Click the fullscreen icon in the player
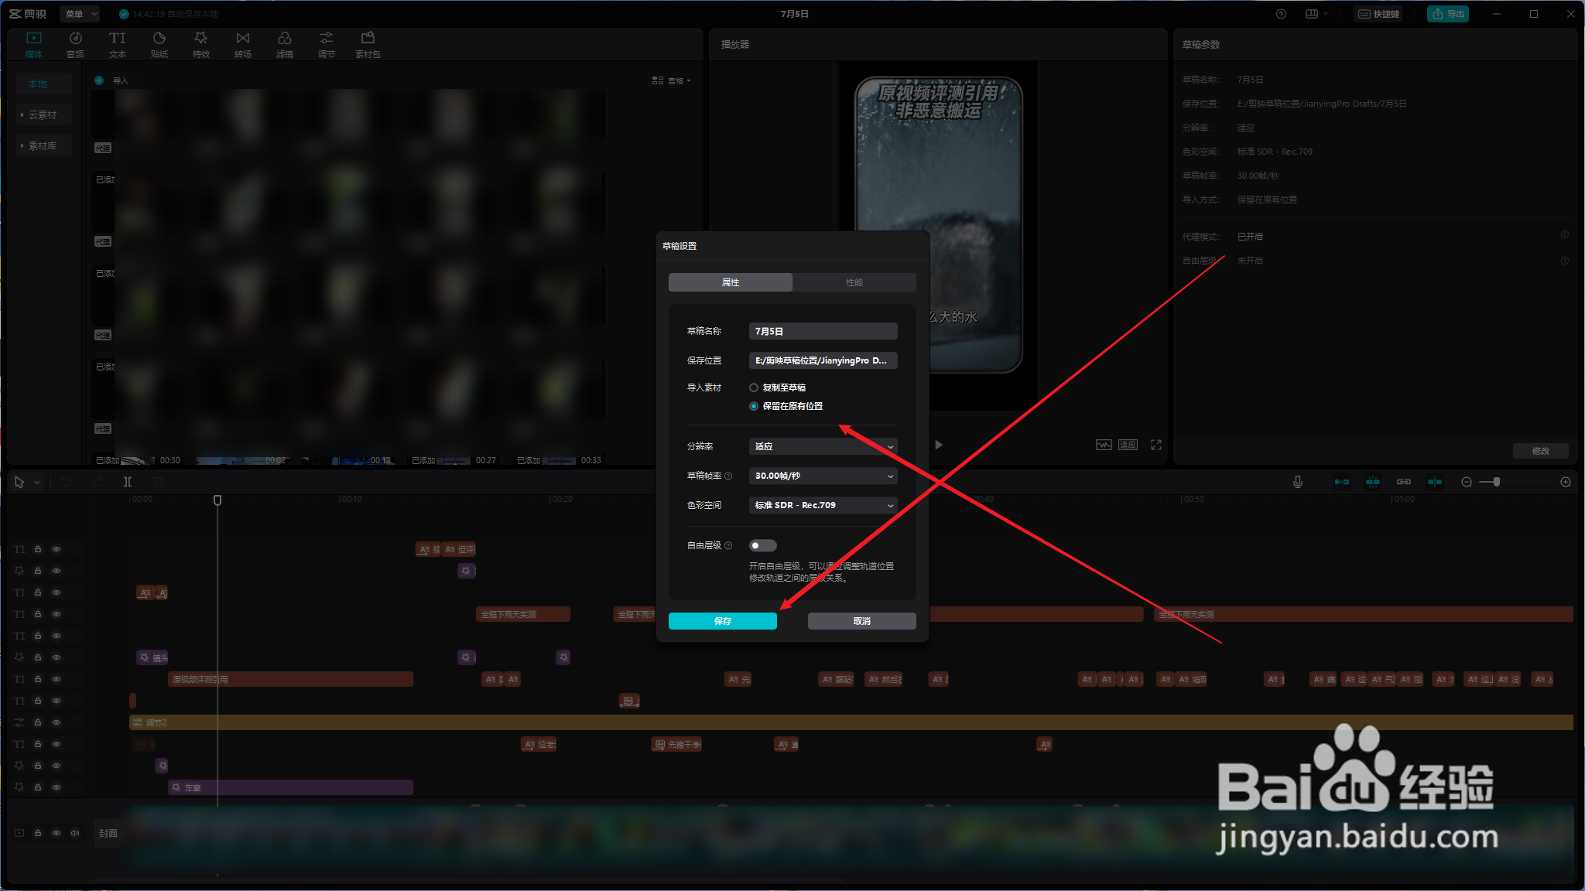 pyautogui.click(x=1155, y=445)
